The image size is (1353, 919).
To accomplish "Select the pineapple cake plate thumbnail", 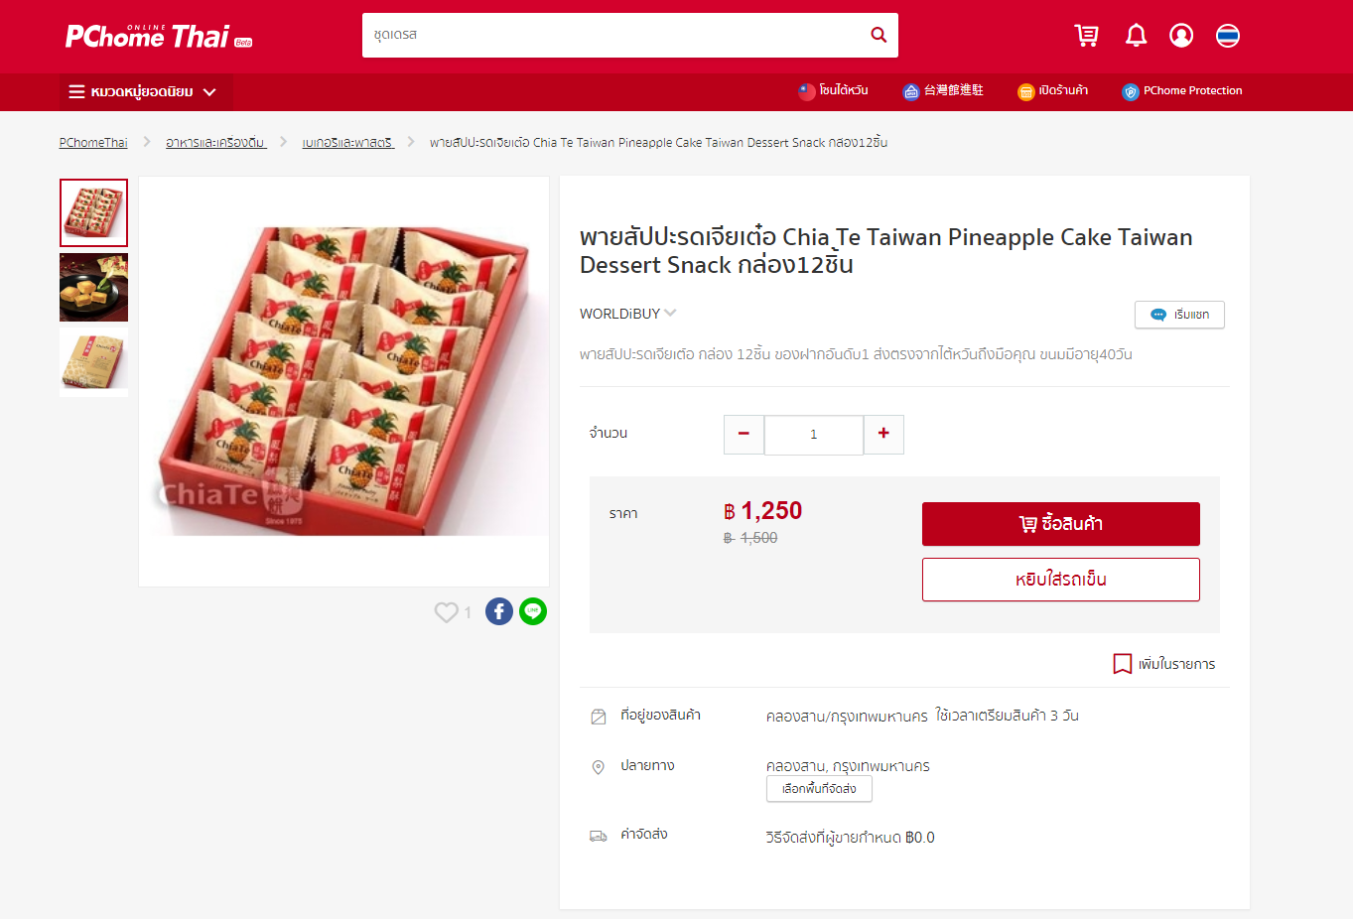I will (x=93, y=288).
